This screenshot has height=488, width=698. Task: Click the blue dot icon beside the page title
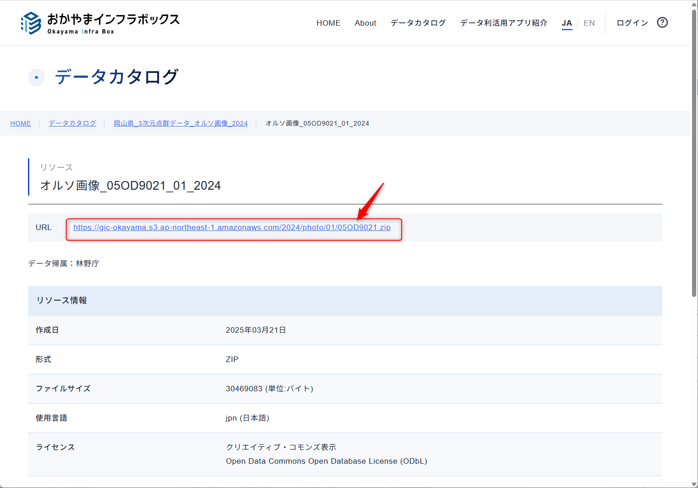click(36, 77)
